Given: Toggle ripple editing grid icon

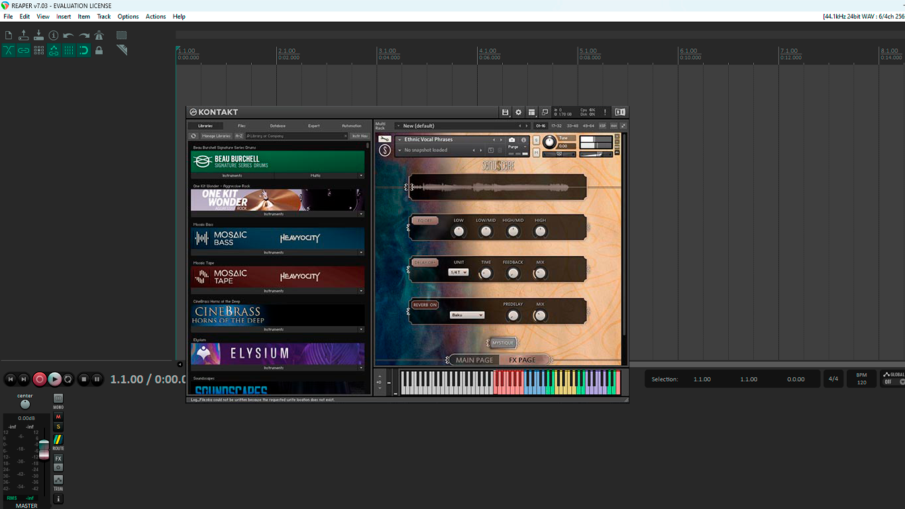Looking at the screenshot, I should pyautogui.click(x=38, y=50).
